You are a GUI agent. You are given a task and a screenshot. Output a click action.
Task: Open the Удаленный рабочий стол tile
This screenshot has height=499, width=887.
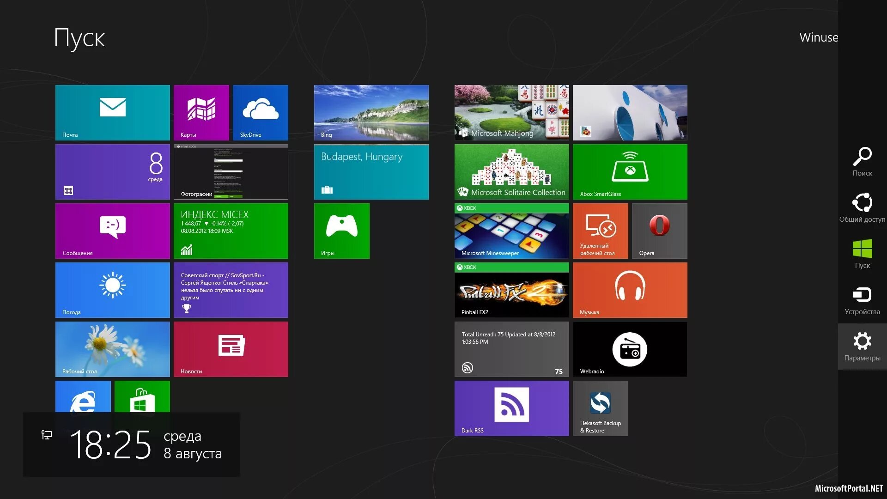[600, 231]
